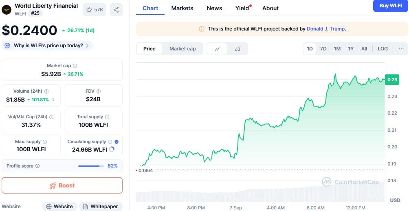Open the Yield tab
The height and width of the screenshot is (211, 409).
coord(242,8)
